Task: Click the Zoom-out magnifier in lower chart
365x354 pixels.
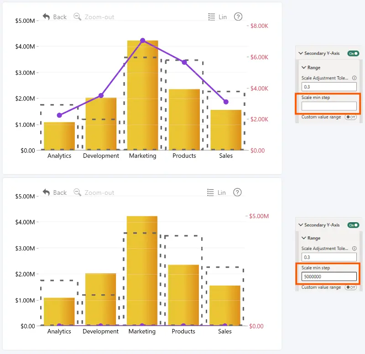Action: pyautogui.click(x=77, y=193)
